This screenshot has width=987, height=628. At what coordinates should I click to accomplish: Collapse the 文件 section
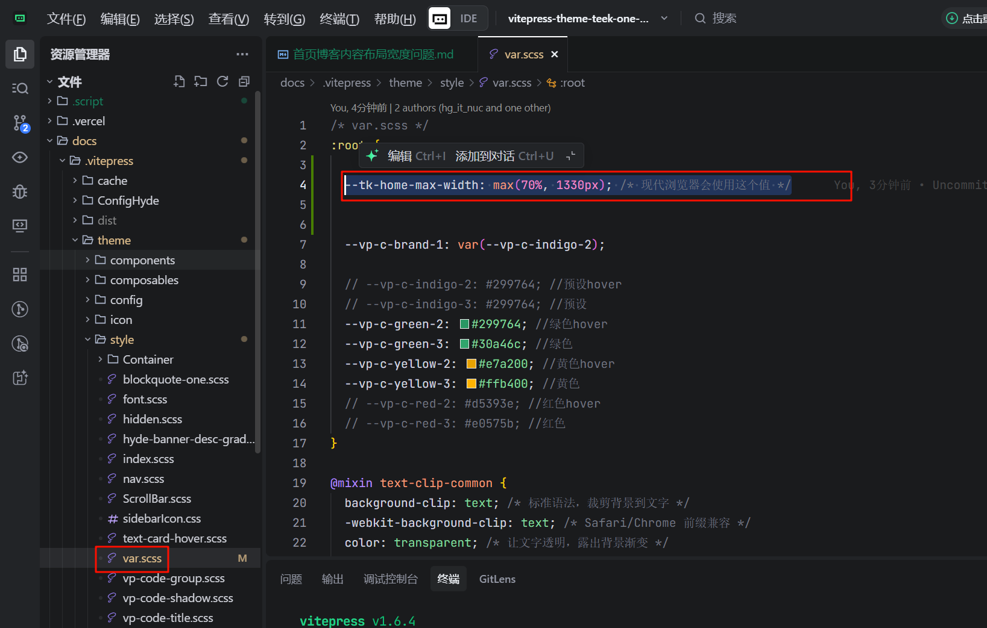point(50,81)
